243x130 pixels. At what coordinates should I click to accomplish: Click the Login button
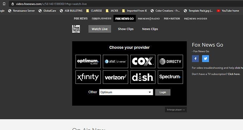(163, 92)
